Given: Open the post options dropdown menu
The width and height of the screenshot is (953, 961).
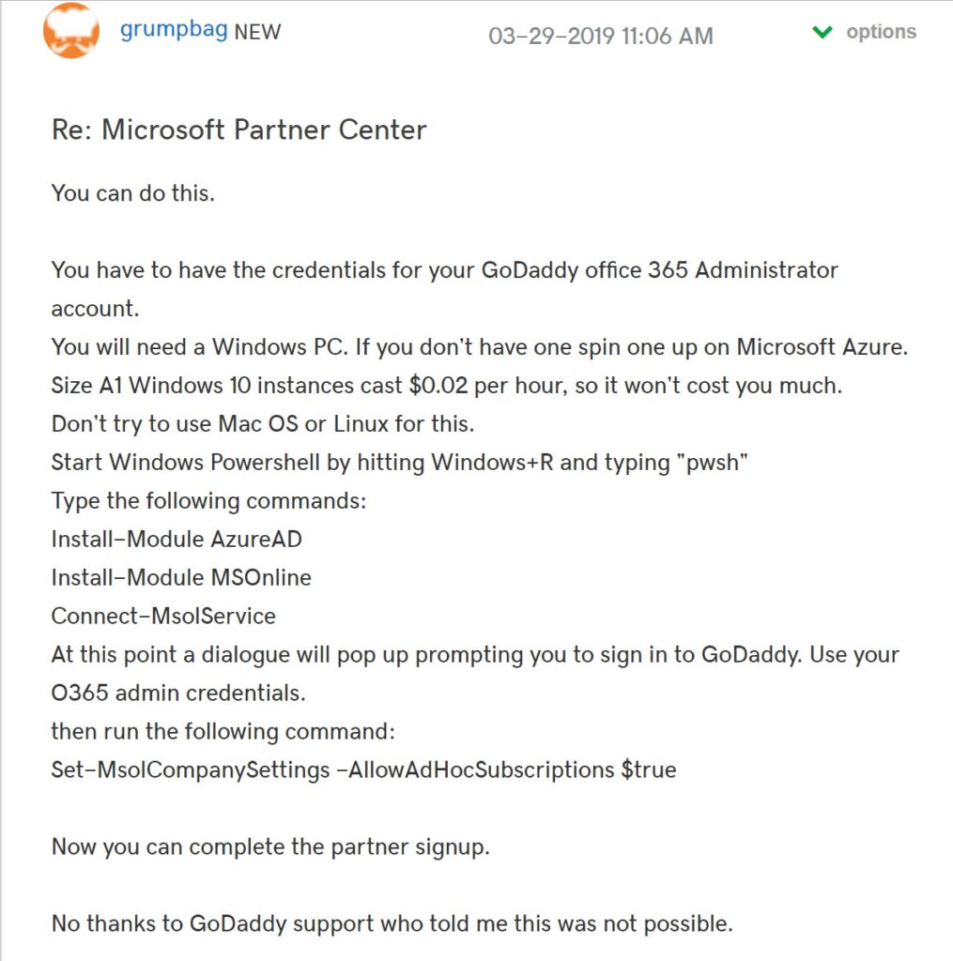Looking at the screenshot, I should pos(882,31).
